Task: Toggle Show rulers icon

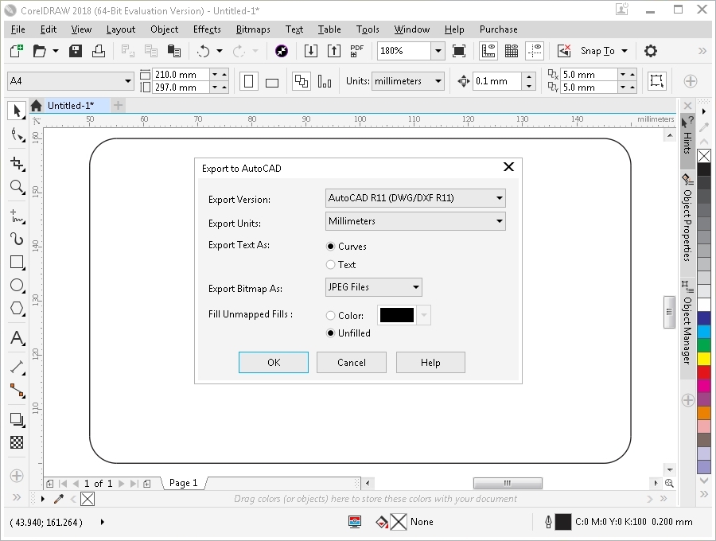Action: pyautogui.click(x=488, y=51)
